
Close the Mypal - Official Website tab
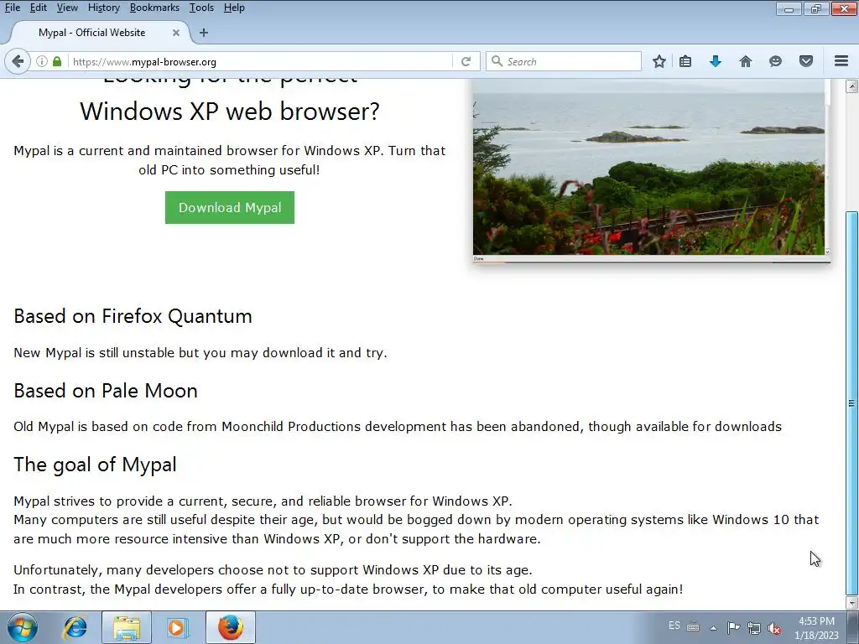coord(176,33)
